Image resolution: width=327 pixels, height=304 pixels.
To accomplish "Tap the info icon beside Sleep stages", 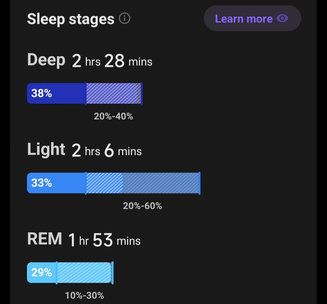I will point(124,19).
